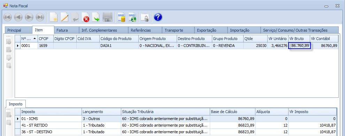The height and width of the screenshot is (136, 345).
Task: Select the '01 - ICMS' tax row
Action: click(176, 119)
